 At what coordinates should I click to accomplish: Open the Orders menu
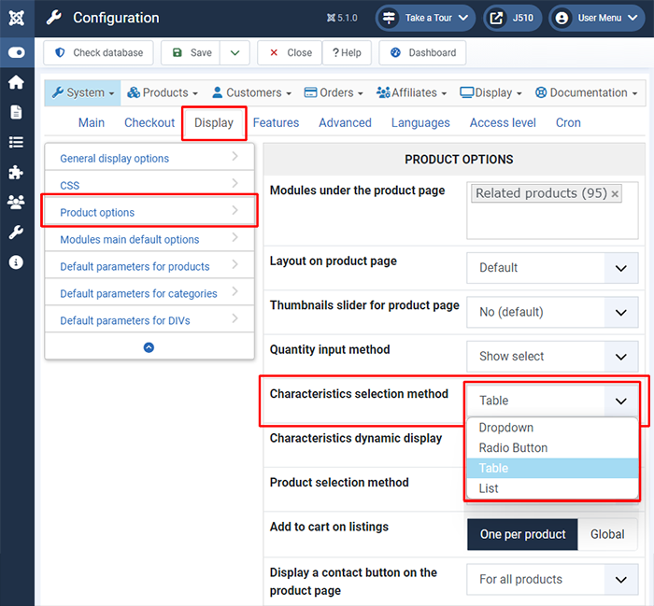coord(334,92)
